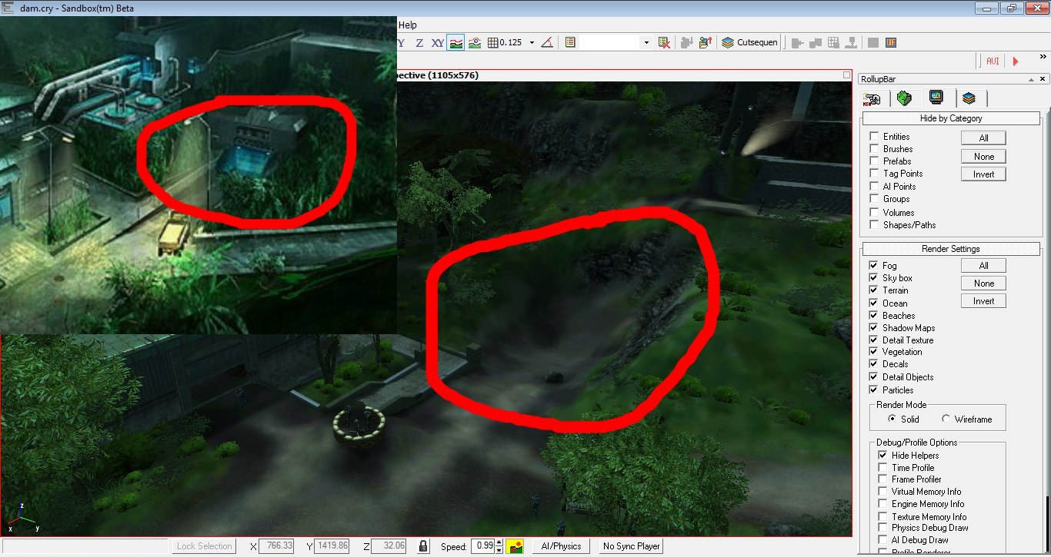The height and width of the screenshot is (557, 1051).
Task: Click the delete named selection icon
Action: tap(665, 43)
